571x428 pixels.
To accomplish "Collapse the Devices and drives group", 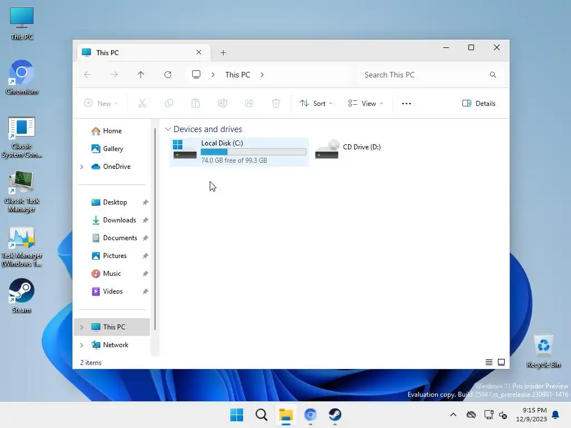I will coord(168,129).
